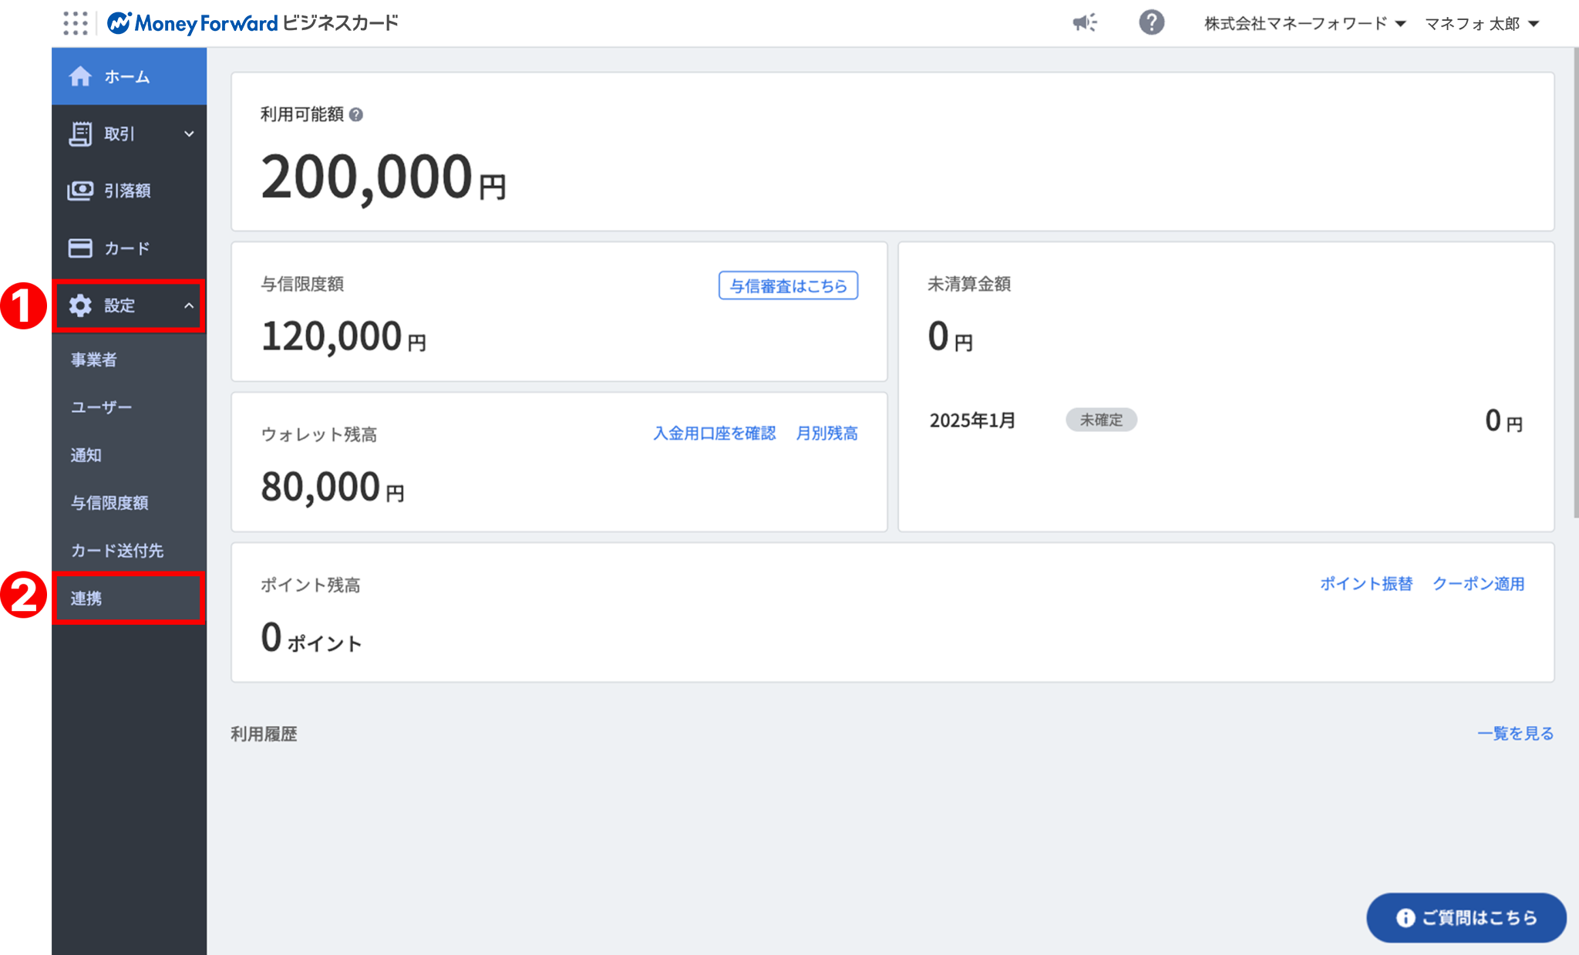Open the app launcher grid icon

tap(76, 23)
